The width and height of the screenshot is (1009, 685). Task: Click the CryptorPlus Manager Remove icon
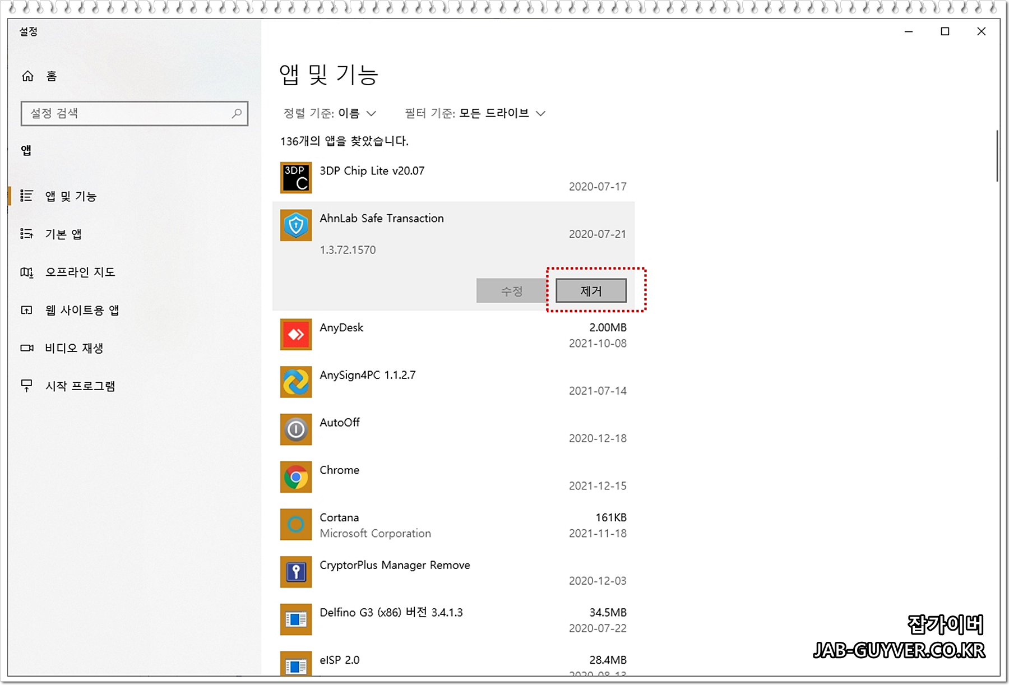point(296,572)
